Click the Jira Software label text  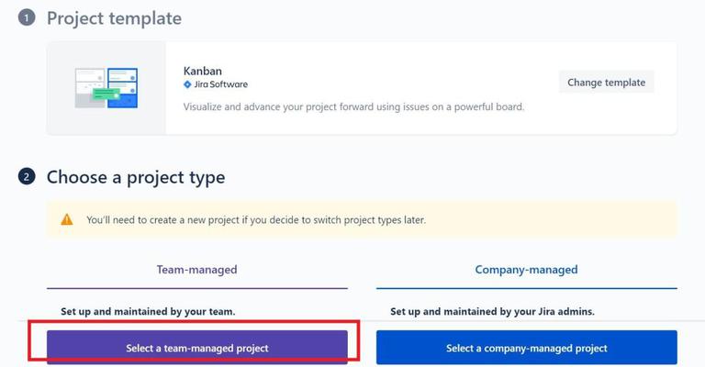[x=221, y=84]
